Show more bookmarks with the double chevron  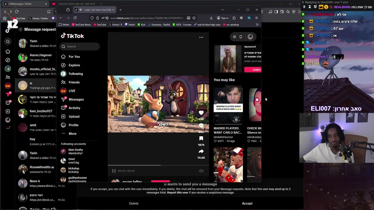[x=257, y=25]
